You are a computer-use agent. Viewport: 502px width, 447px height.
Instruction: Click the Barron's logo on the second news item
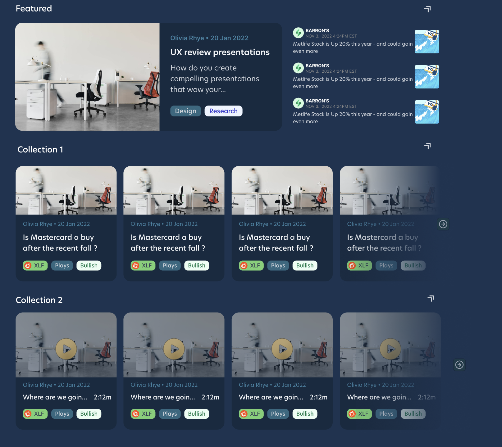point(298,68)
